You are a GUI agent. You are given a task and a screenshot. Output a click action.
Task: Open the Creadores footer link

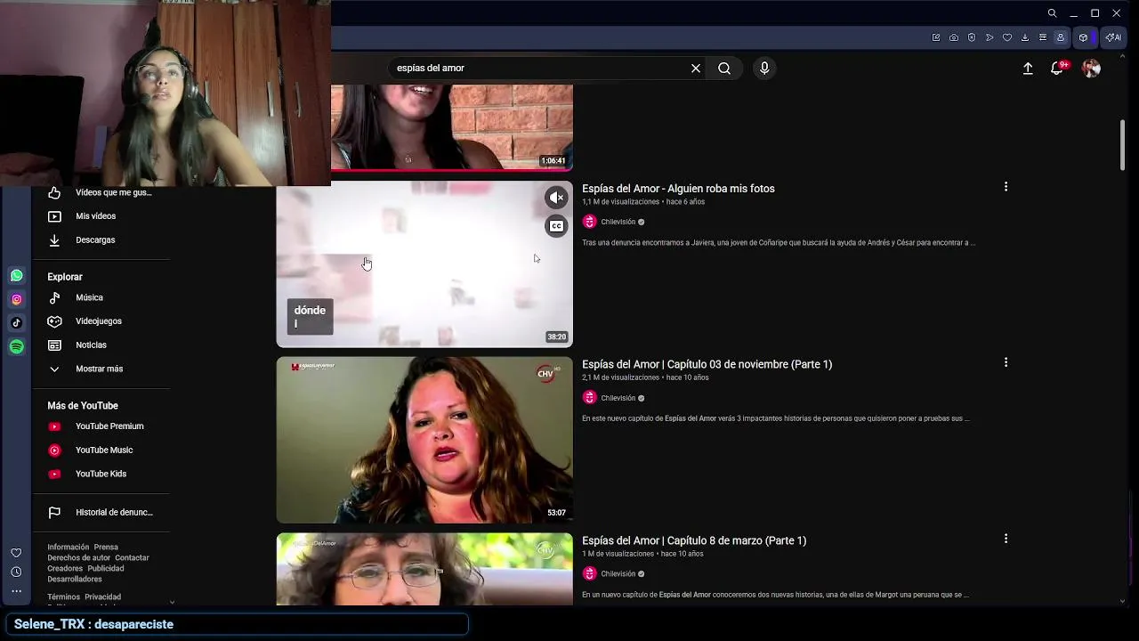tap(65, 569)
